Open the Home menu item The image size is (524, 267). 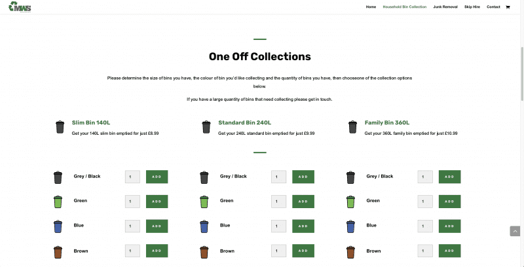(371, 7)
